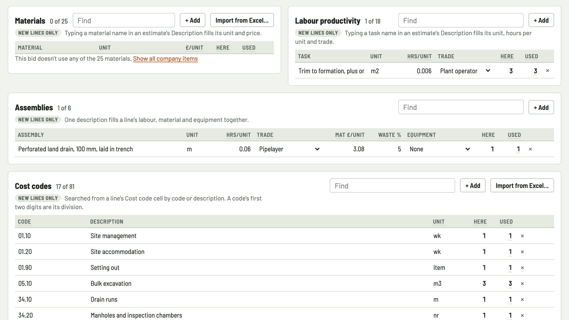Focus the Assemblies Find field
Viewport: 569px width, 320px height.
(x=461, y=107)
